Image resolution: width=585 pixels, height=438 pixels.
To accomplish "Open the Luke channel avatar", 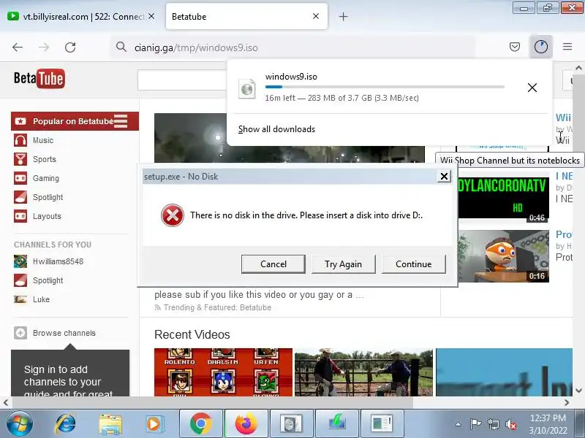I will click(x=20, y=299).
